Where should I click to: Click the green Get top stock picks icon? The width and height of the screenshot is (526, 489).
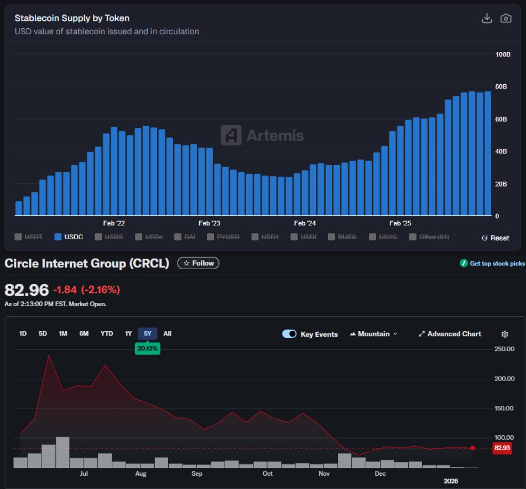click(x=463, y=264)
